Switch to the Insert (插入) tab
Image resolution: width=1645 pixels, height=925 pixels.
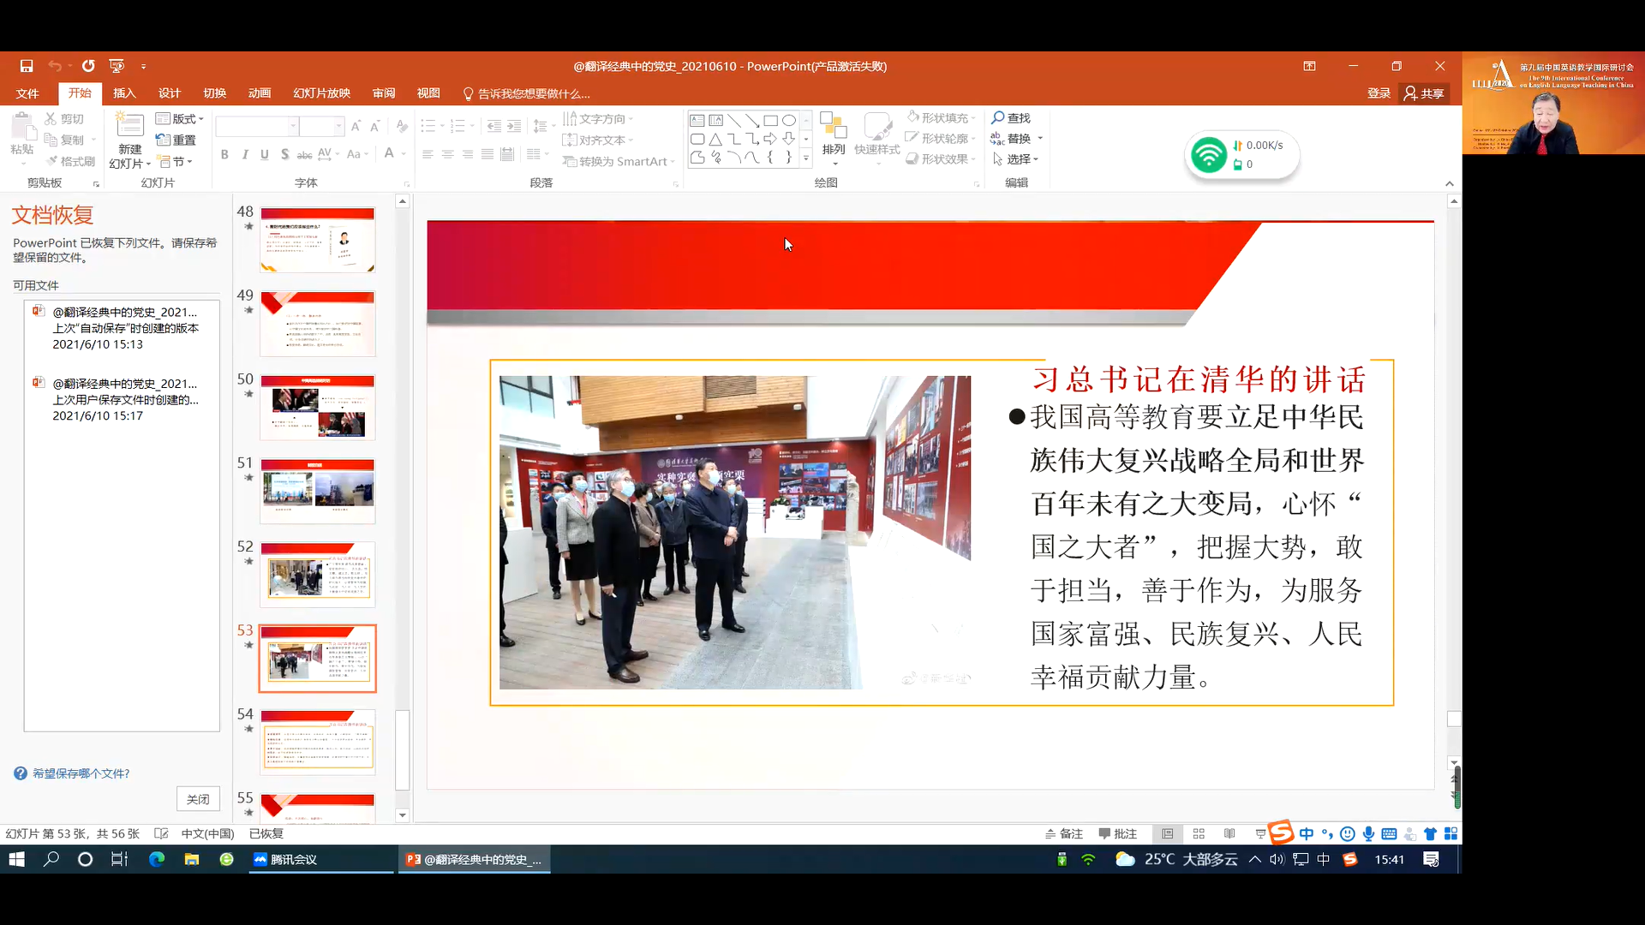point(124,93)
